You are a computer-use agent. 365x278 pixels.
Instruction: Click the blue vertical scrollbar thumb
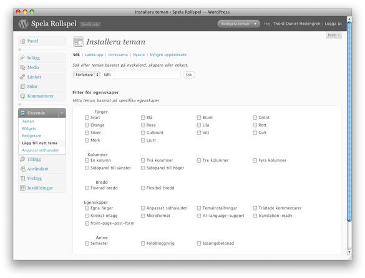[x=349, y=122]
